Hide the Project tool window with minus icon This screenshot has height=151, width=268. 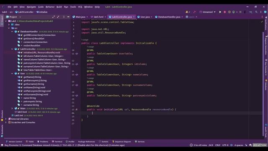click(68, 17)
